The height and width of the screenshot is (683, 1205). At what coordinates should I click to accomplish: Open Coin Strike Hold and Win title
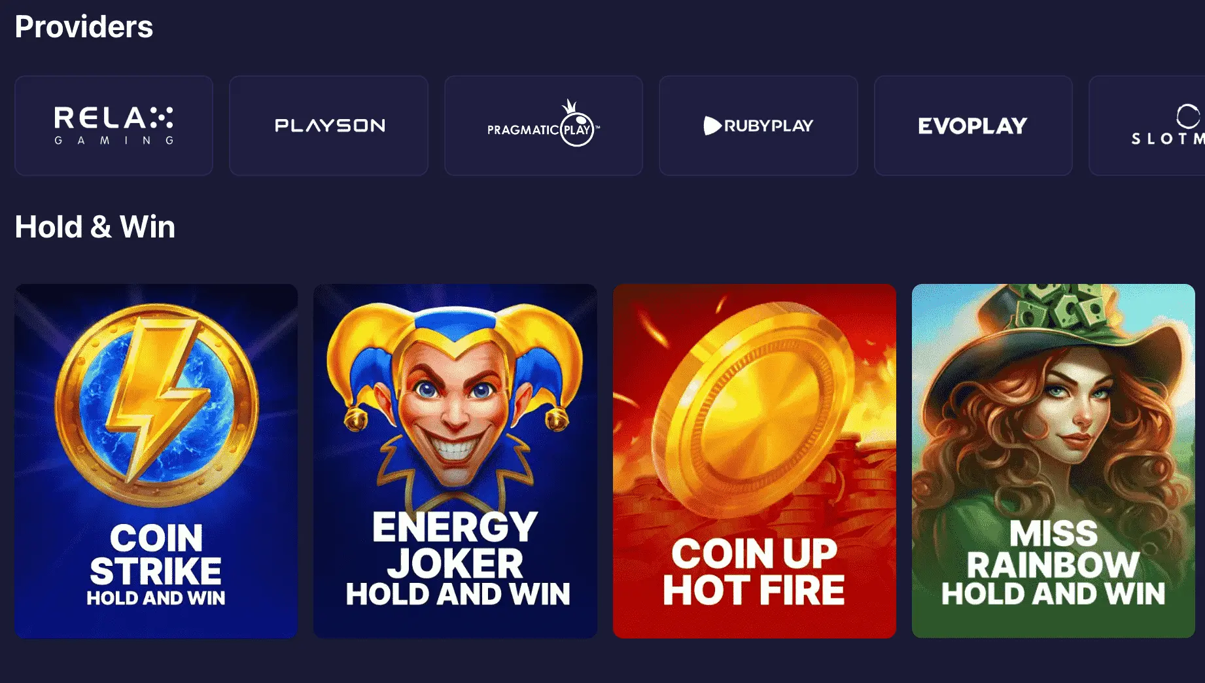coord(156,564)
